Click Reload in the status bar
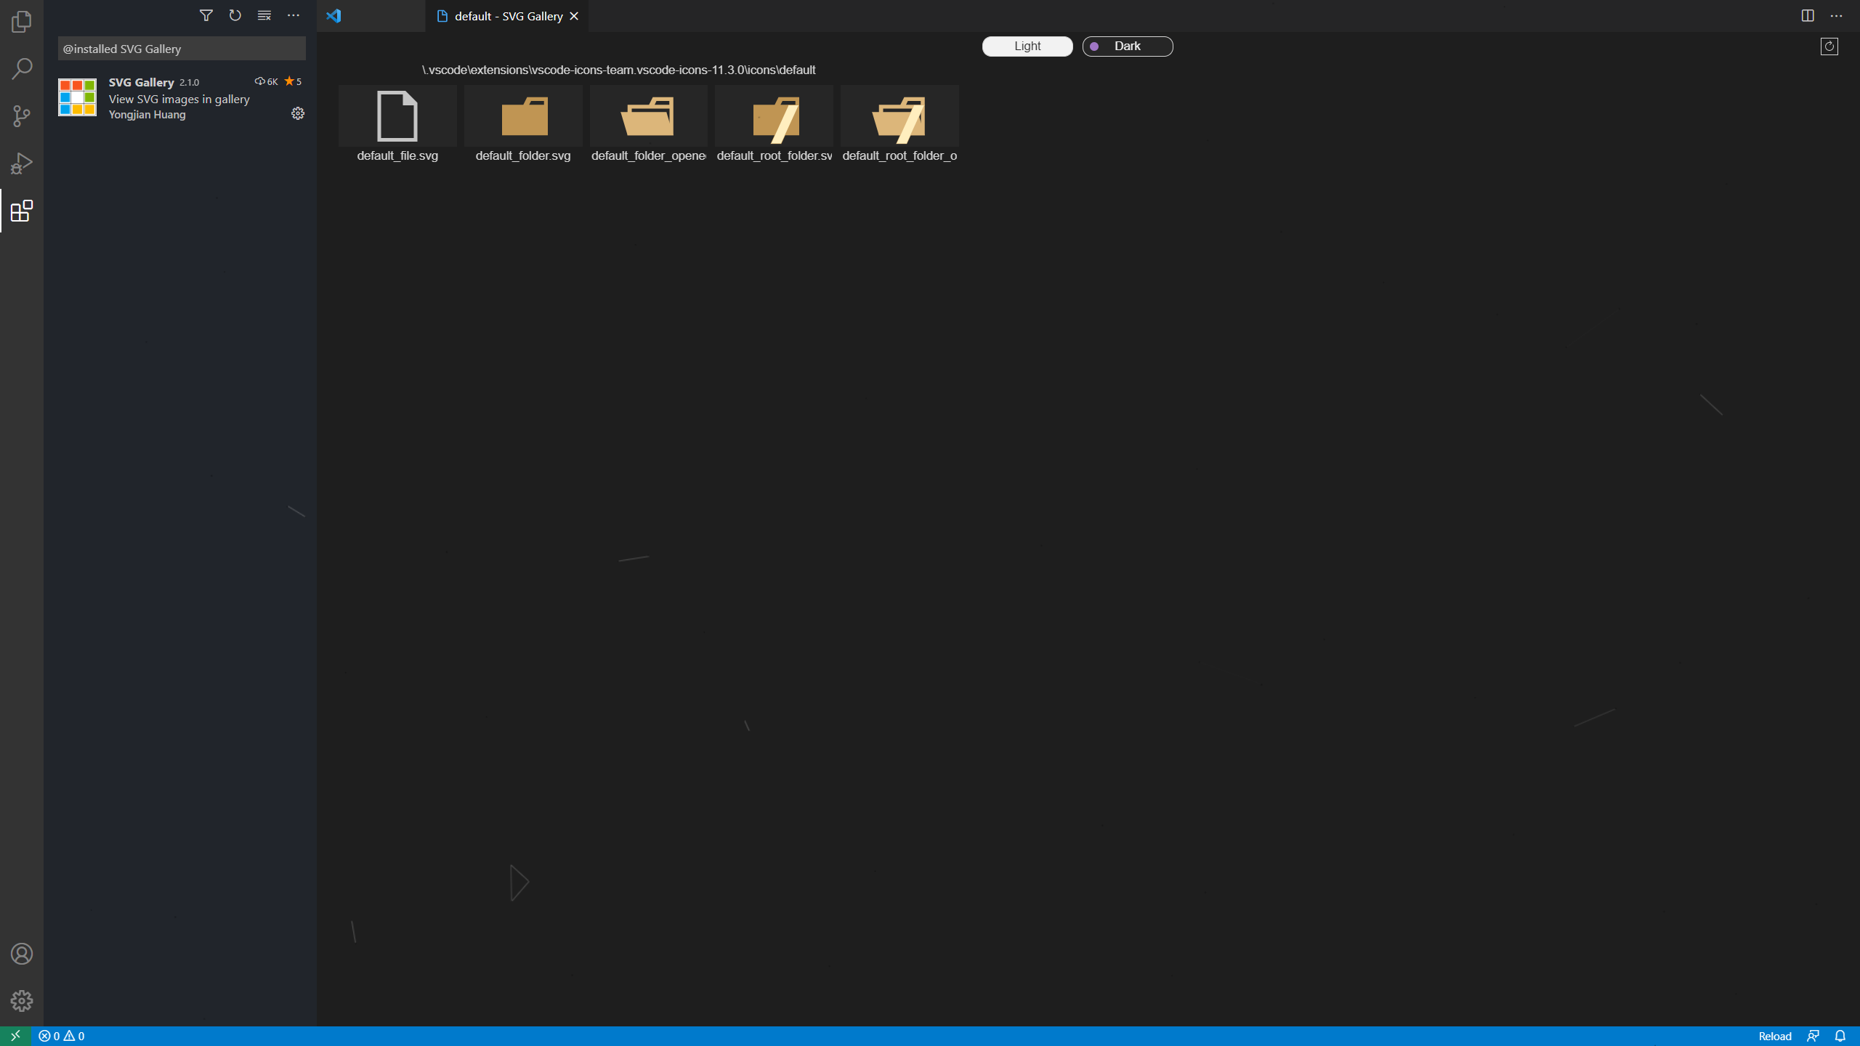1860x1046 pixels. [1775, 1036]
